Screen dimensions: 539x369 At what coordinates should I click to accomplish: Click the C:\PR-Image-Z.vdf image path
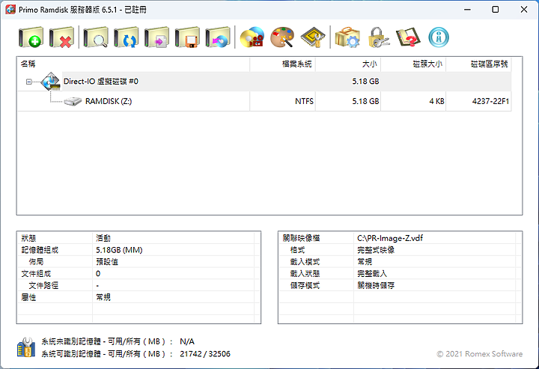point(390,238)
